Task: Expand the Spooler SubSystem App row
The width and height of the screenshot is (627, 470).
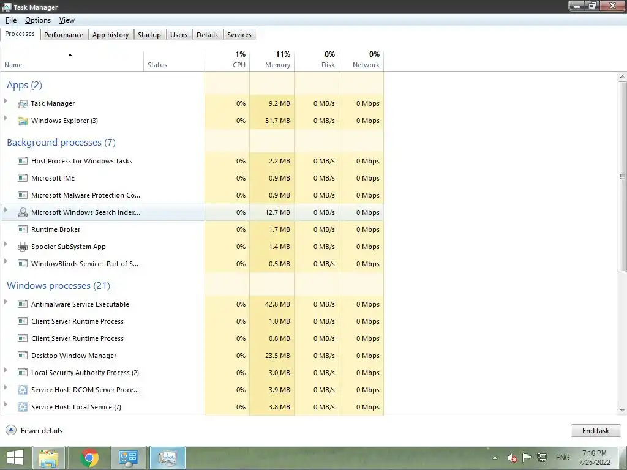Action: coord(6,244)
